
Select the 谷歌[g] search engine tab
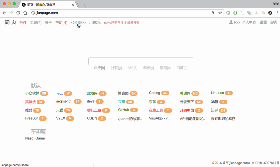click(x=116, y=68)
